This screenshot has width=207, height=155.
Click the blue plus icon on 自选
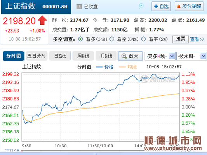156,6
